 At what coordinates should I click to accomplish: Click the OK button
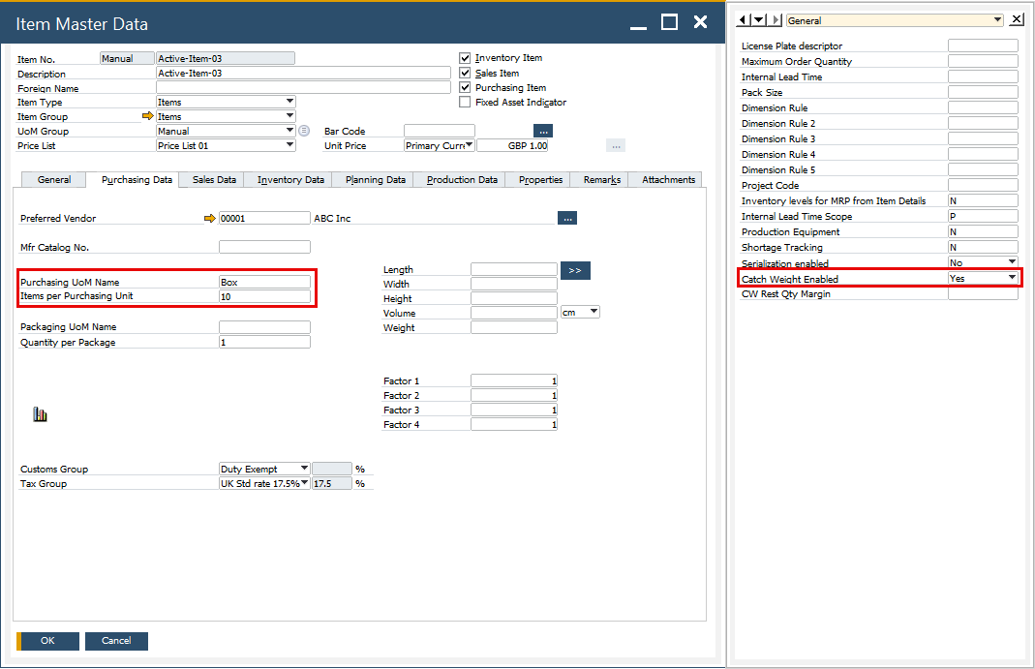click(47, 641)
